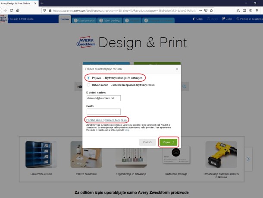Click the Avery Zweckform logo in header
Viewport: 263px width, 198px height.
pos(3,19)
